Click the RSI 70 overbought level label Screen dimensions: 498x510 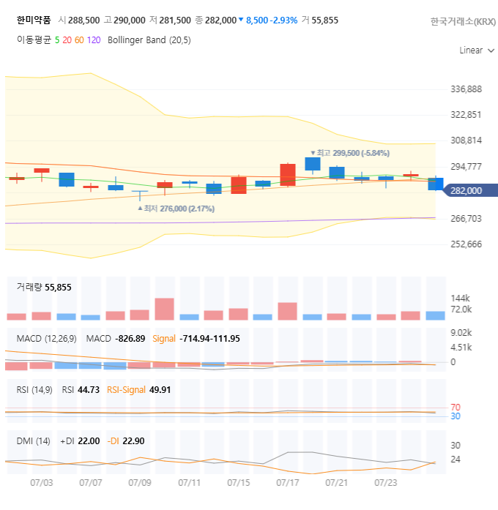click(456, 408)
